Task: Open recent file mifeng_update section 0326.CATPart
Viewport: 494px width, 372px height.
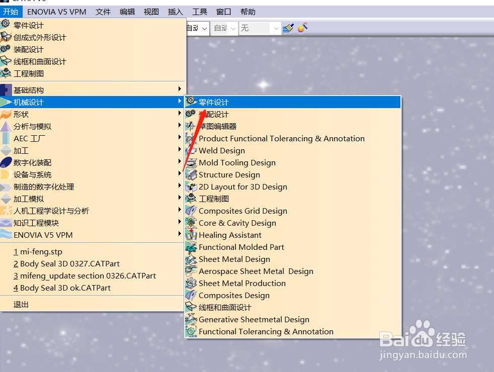Action: pyautogui.click(x=92, y=275)
